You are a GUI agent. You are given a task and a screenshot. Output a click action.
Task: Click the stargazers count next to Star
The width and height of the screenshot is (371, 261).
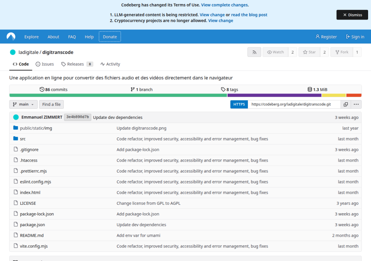point(324,52)
